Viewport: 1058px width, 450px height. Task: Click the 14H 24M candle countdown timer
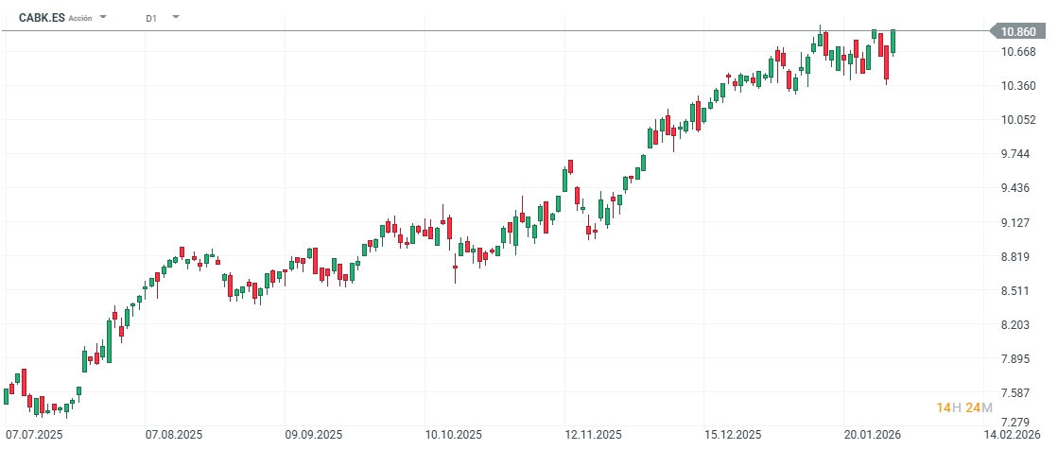pos(964,407)
